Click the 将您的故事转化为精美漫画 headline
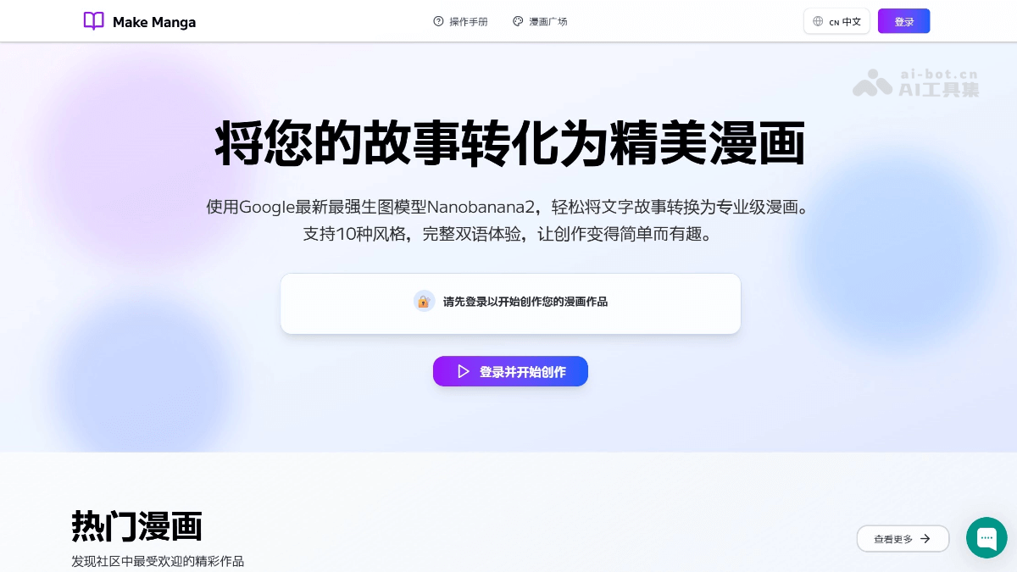The width and height of the screenshot is (1017, 572). pos(510,144)
